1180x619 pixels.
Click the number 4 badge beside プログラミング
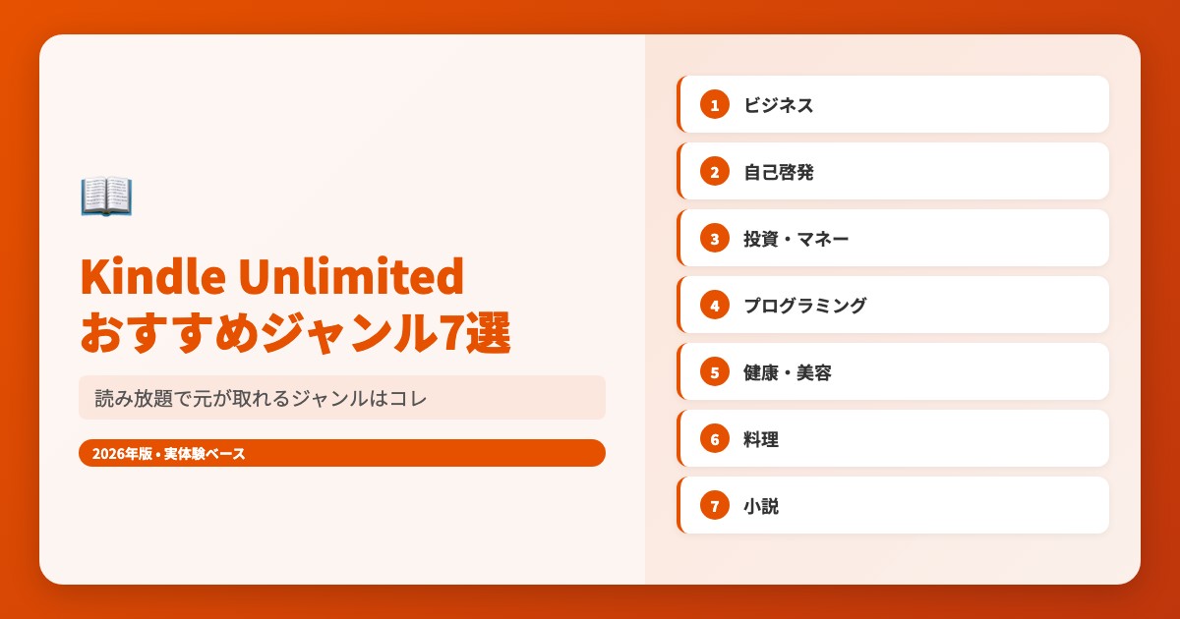coord(715,305)
